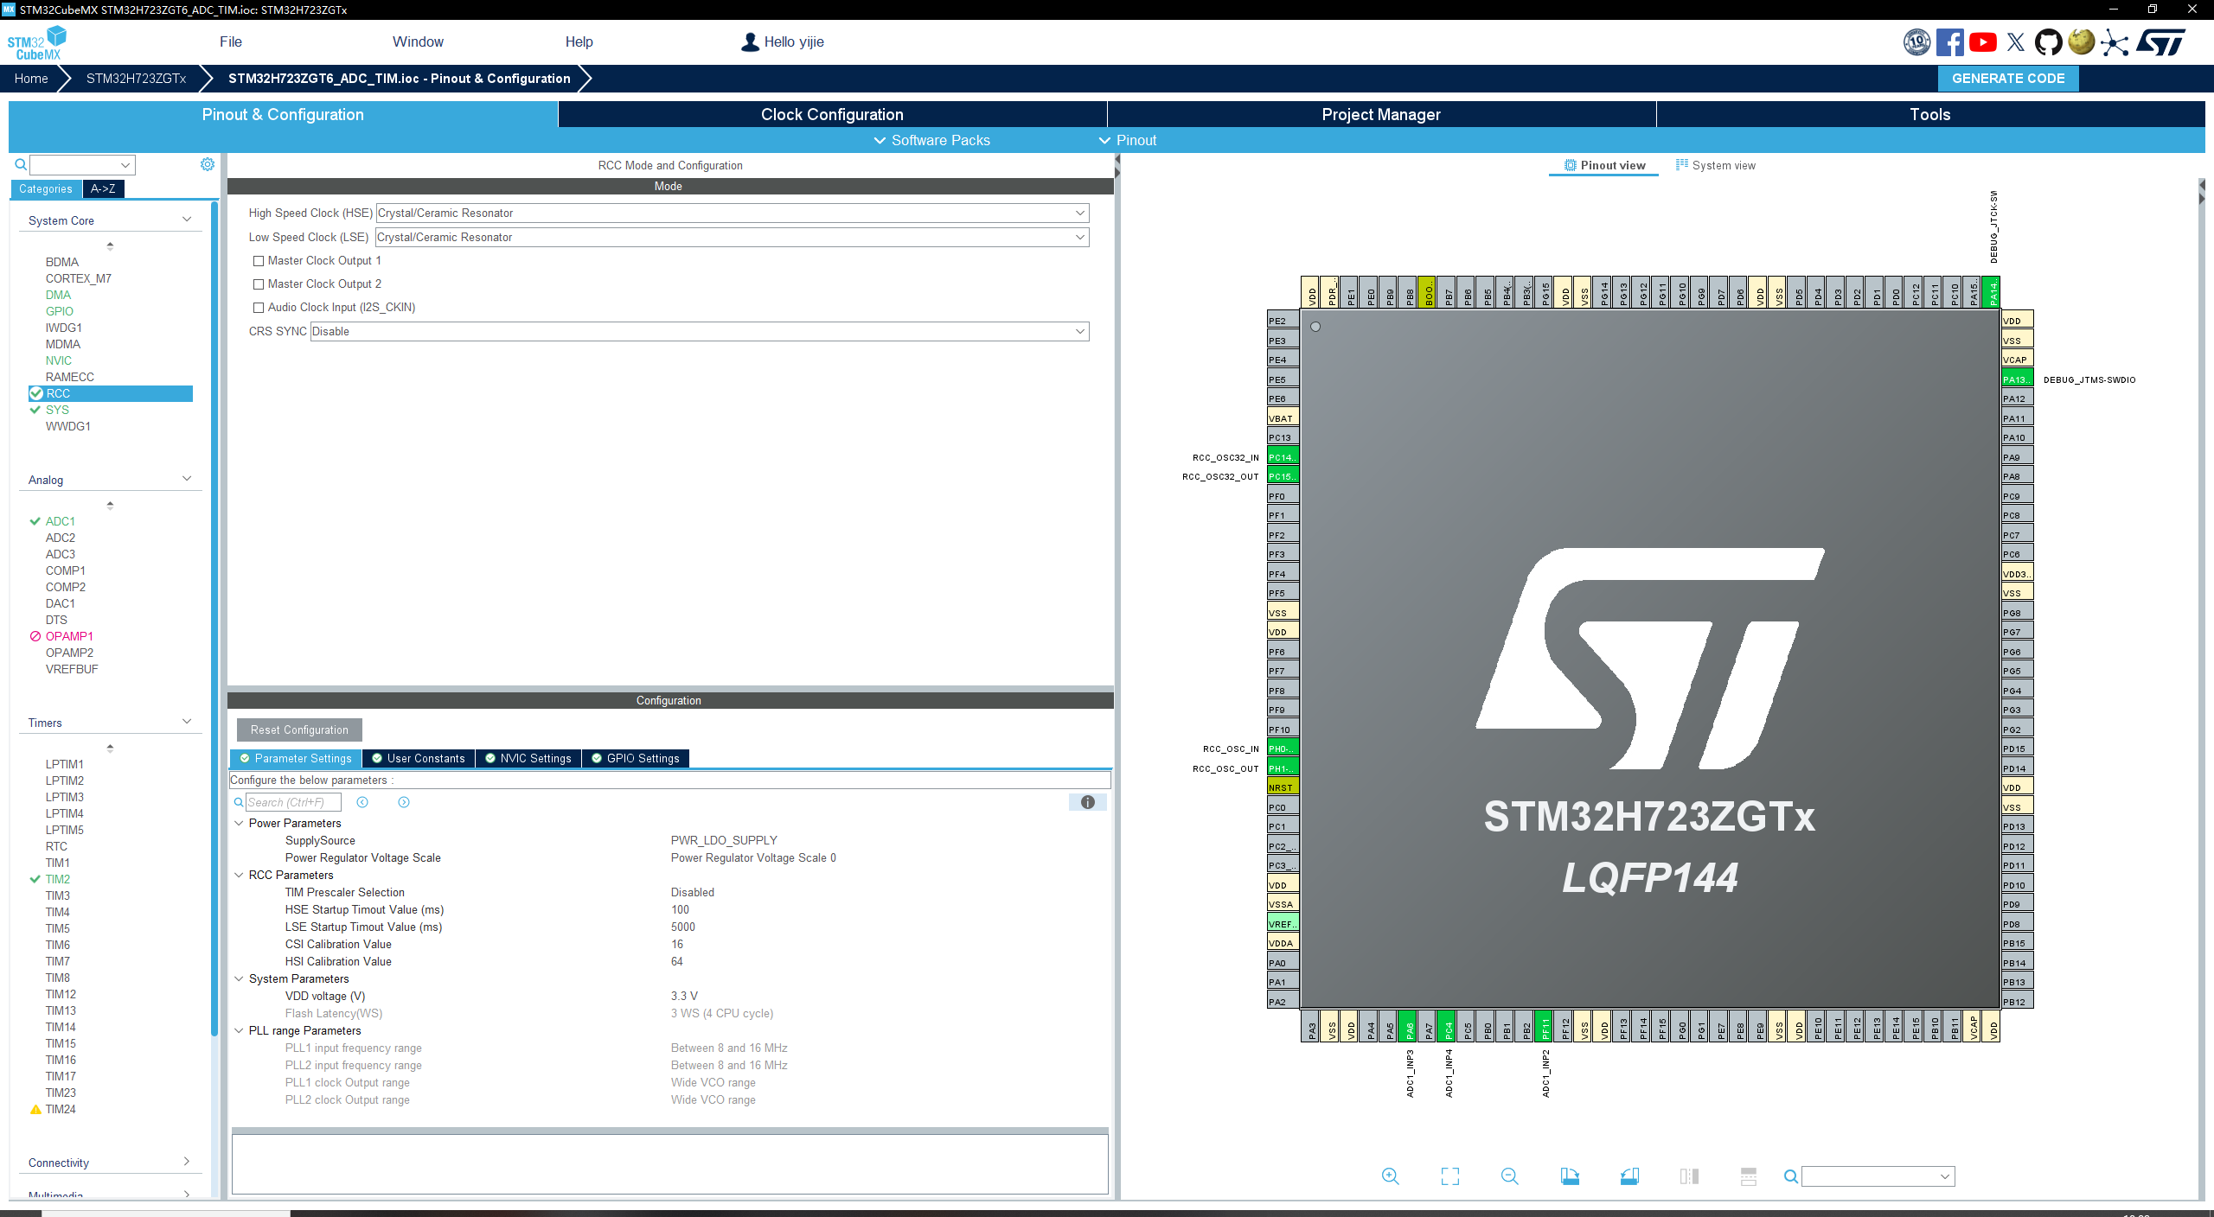Click the ST logo in the header
This screenshot has width=2214, height=1217.
[x=2160, y=41]
